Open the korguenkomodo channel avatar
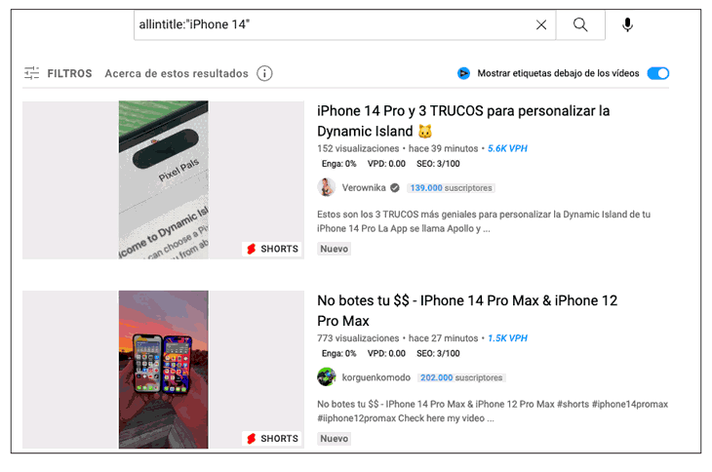This screenshot has height=472, width=712. (326, 377)
